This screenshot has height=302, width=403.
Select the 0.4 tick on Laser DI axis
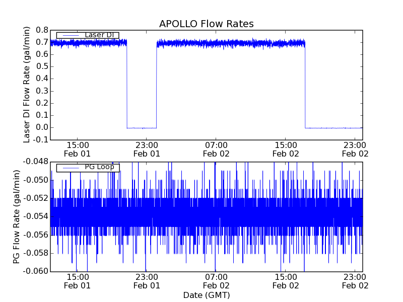[x=42, y=79]
